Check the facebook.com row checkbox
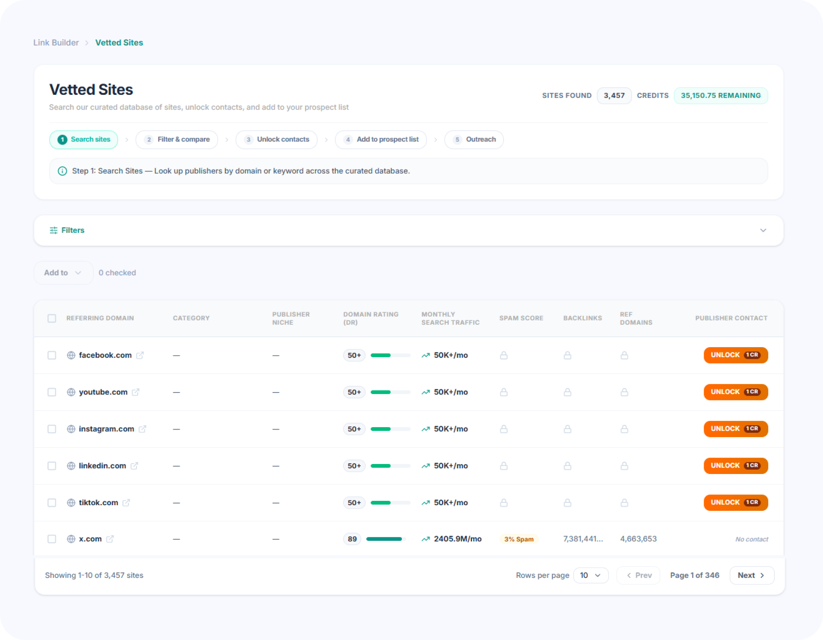This screenshot has width=823, height=640. tap(52, 355)
